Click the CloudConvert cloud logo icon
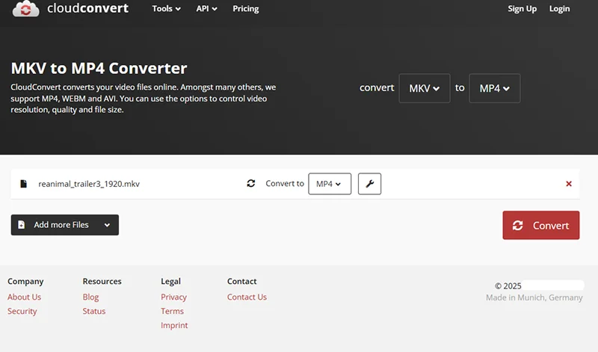598x352 pixels. click(x=25, y=8)
